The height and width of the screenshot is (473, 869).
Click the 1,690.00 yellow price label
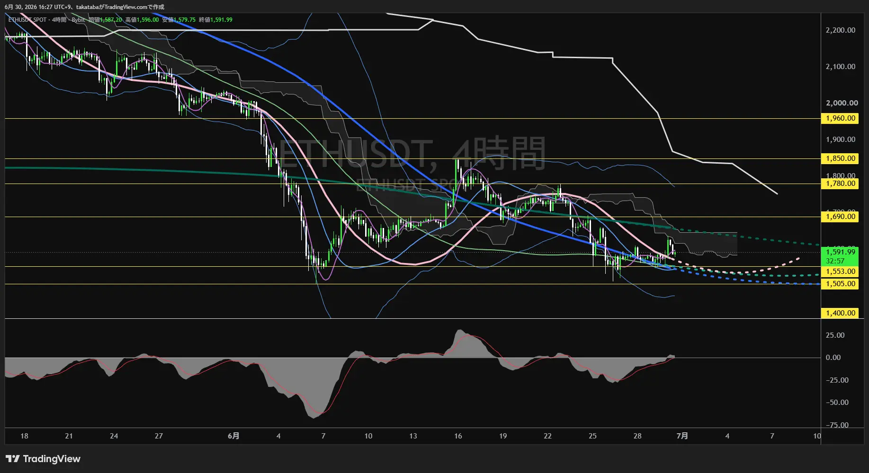[x=840, y=217]
